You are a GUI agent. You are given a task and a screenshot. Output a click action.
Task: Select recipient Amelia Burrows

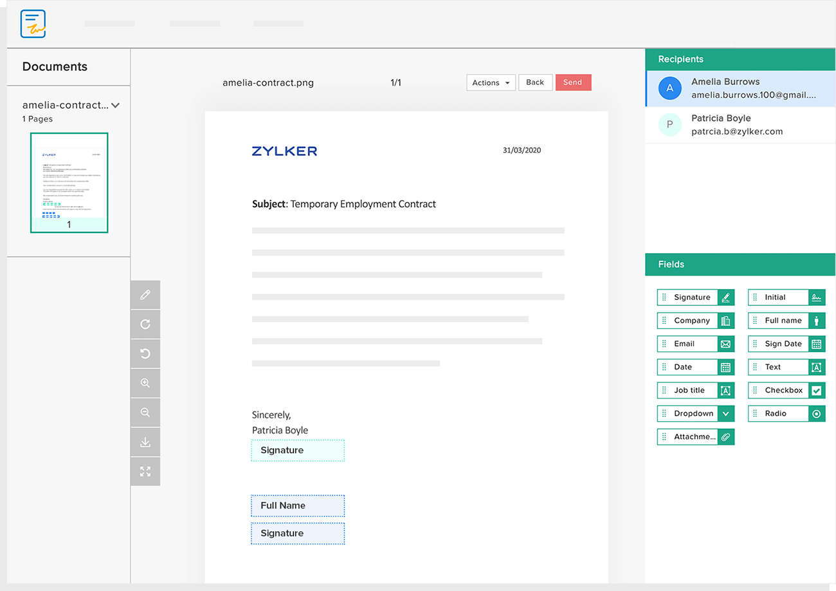[740, 88]
